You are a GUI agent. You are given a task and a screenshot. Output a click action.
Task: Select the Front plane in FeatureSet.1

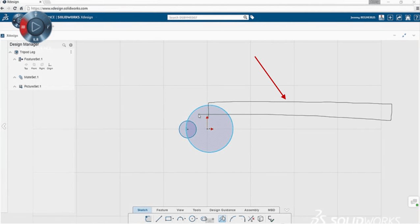[34, 66]
